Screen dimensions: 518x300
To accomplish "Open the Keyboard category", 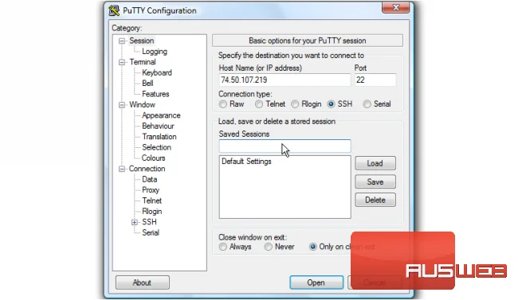I will tap(157, 72).
